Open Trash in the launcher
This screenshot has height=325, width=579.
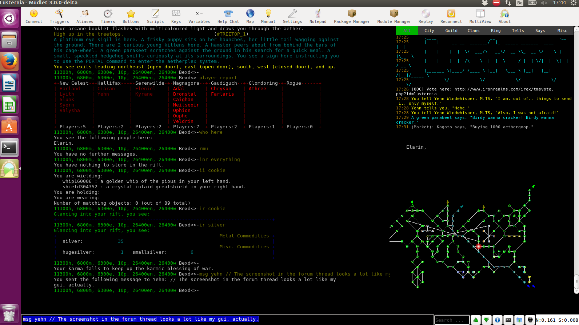(x=9, y=313)
